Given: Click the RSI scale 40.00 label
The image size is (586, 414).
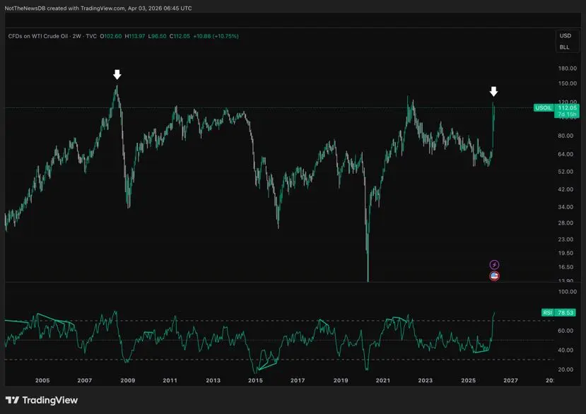Looking at the screenshot, I should point(566,350).
